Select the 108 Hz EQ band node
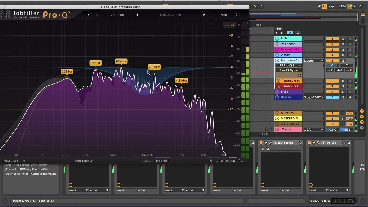 67,78
